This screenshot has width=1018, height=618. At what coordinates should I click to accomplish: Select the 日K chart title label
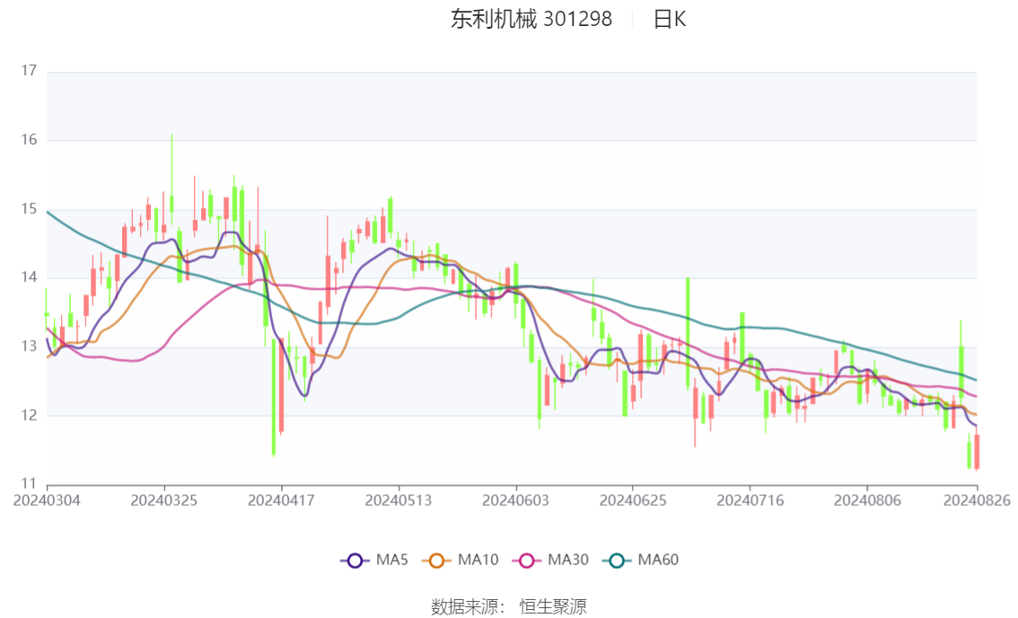pyautogui.click(x=670, y=20)
